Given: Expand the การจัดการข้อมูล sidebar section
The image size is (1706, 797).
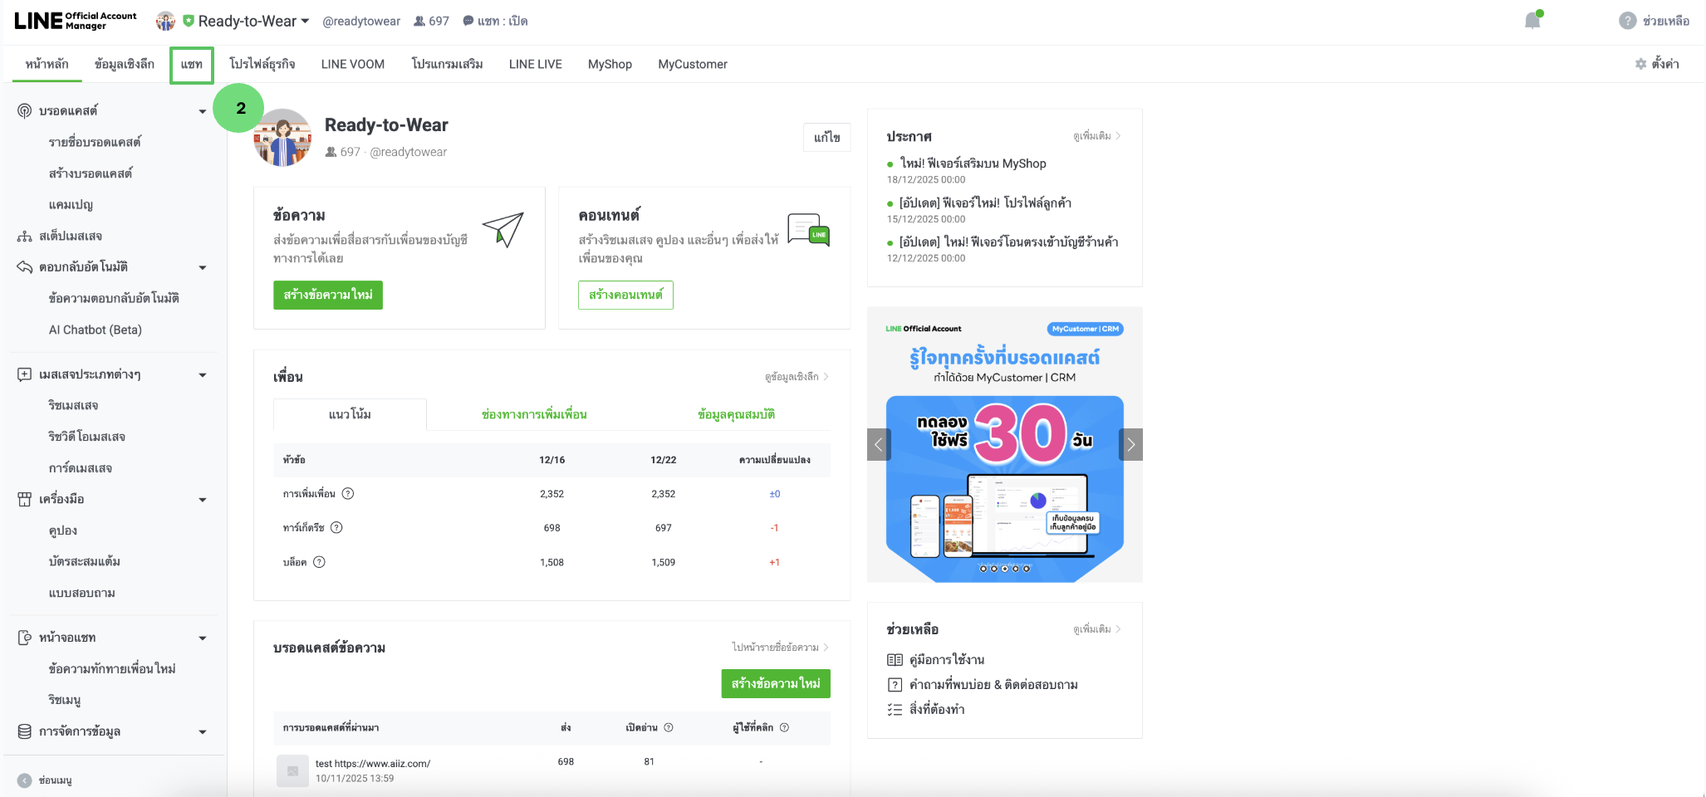Looking at the screenshot, I should (x=202, y=732).
